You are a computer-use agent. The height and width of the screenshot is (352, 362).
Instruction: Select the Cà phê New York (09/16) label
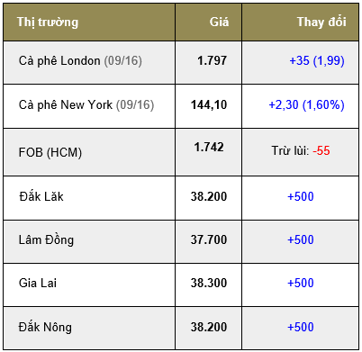(86, 105)
